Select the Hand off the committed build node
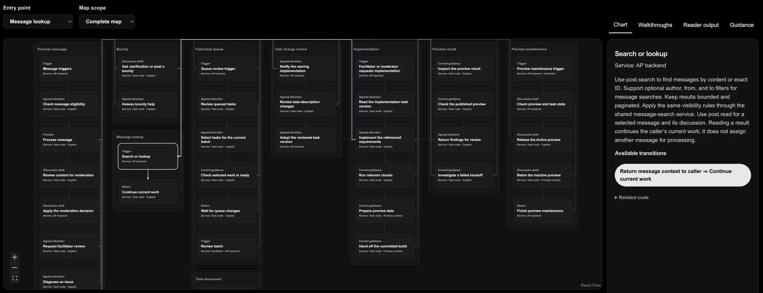The image size is (763, 293). [x=385, y=246]
